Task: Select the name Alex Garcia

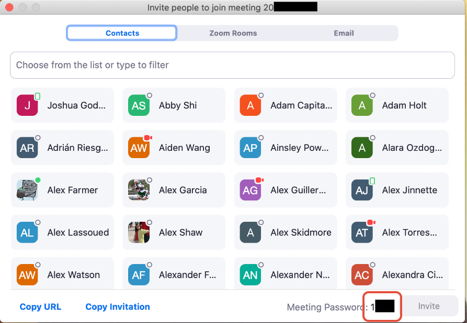Action: (x=183, y=190)
